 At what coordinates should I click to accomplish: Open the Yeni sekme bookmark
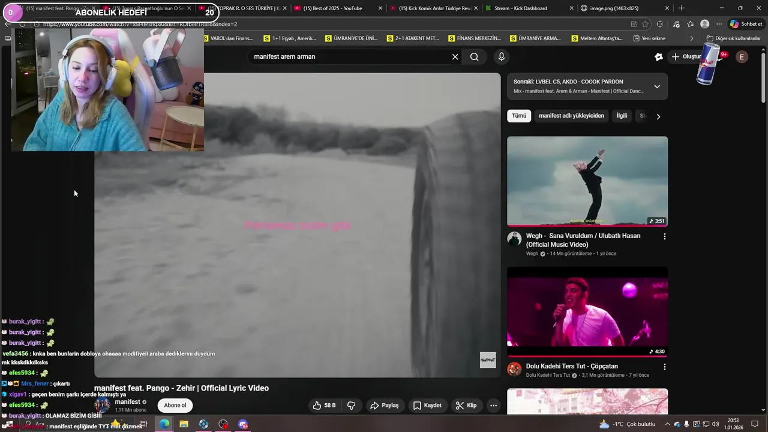pos(649,38)
